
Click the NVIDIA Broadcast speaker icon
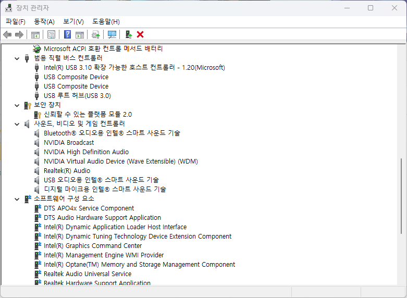pyautogui.click(x=37, y=143)
